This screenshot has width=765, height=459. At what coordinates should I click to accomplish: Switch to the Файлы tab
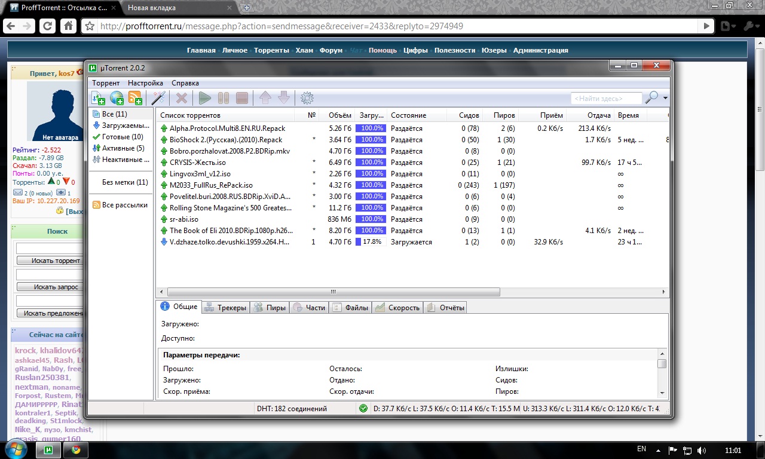coord(350,308)
